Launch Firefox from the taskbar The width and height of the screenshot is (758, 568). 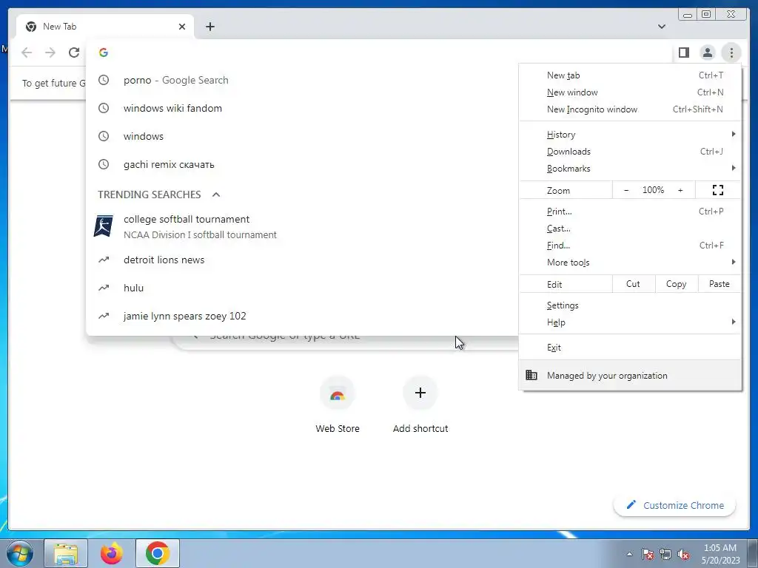click(x=112, y=553)
